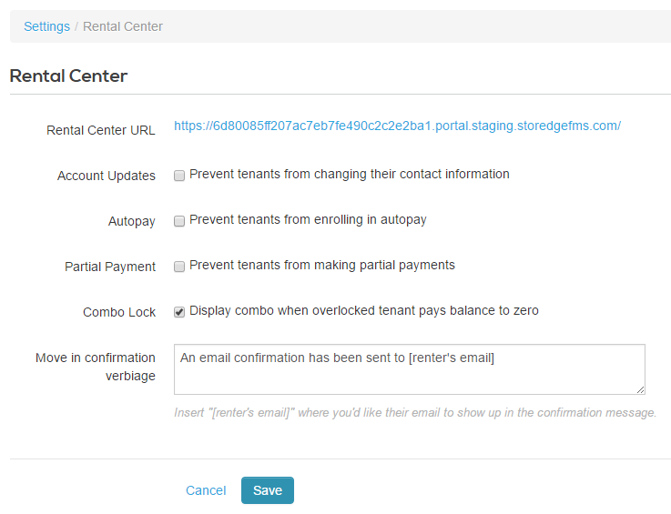
Task: Open the Settings breadcrumb link
Action: (x=46, y=26)
